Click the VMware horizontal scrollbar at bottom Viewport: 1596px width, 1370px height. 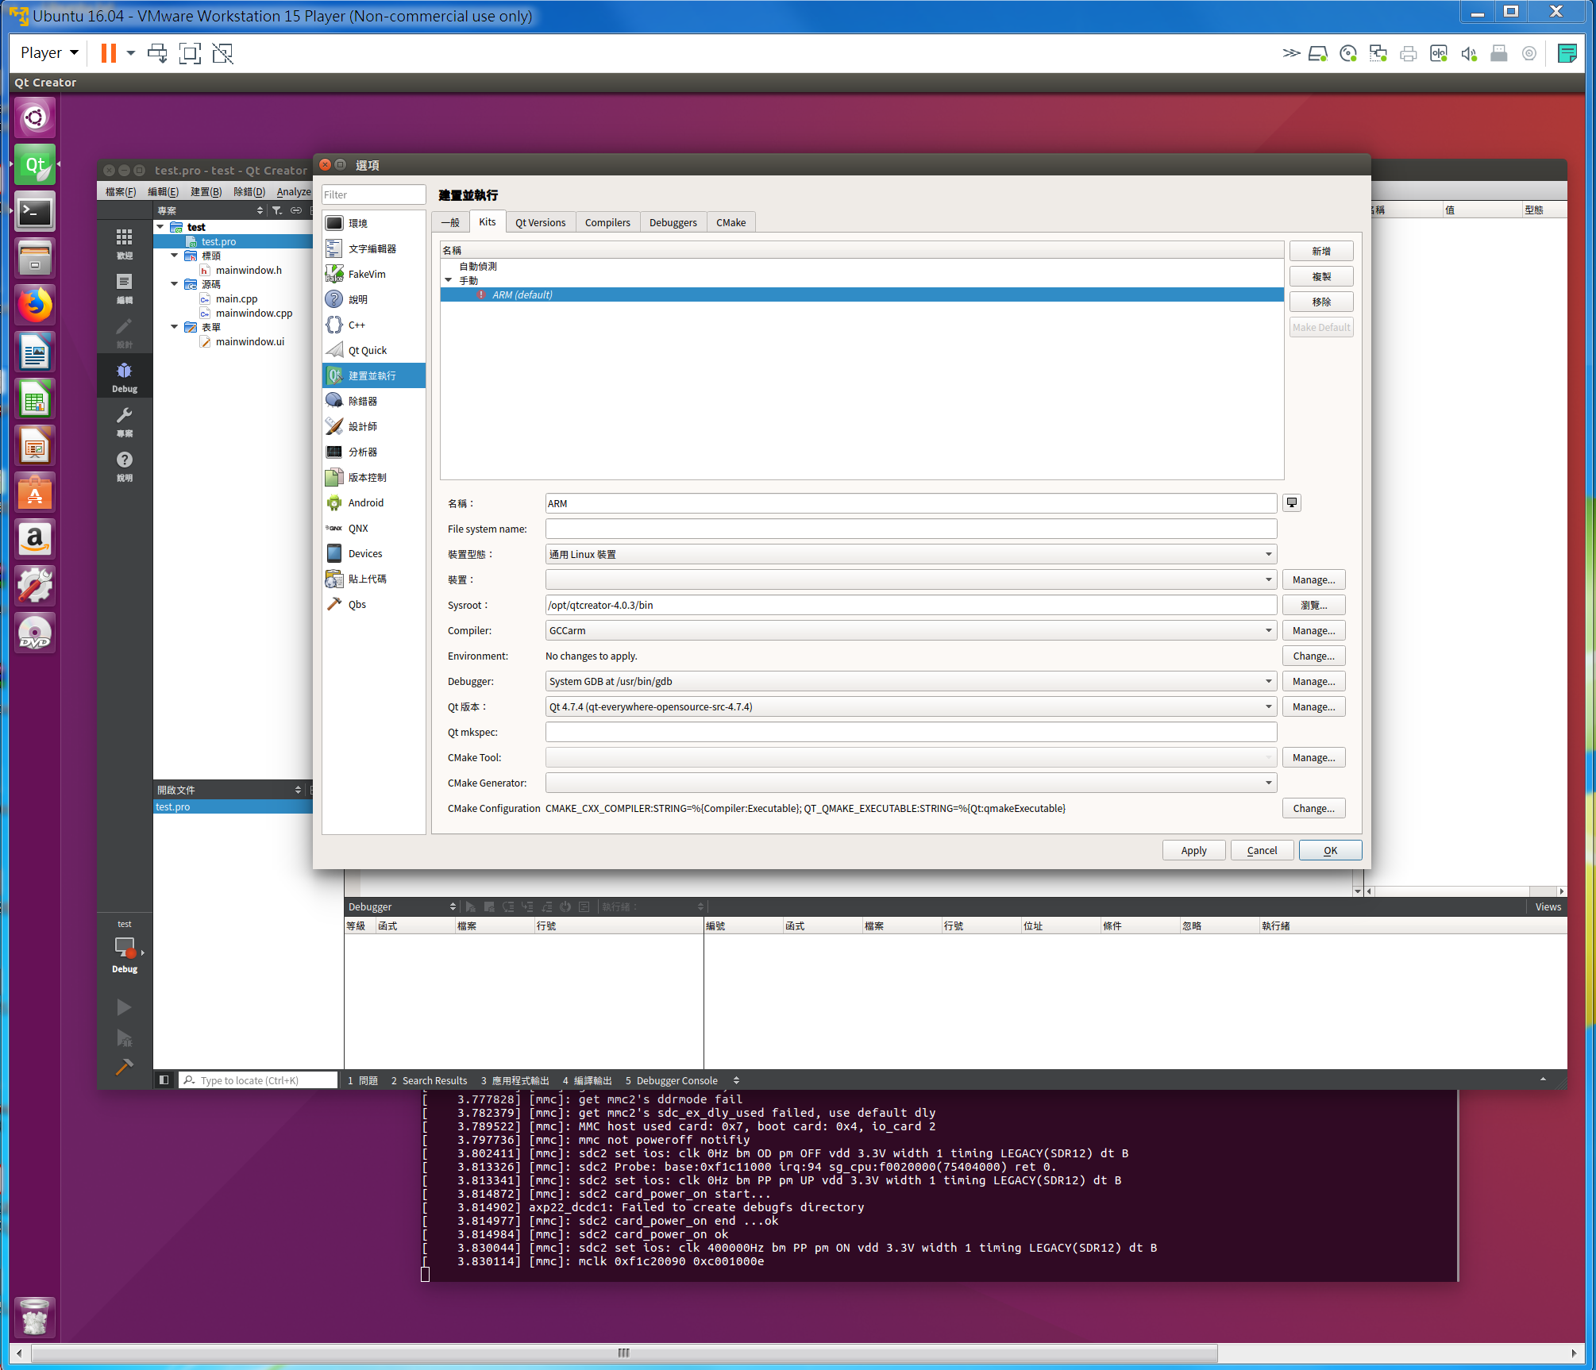pos(623,1353)
